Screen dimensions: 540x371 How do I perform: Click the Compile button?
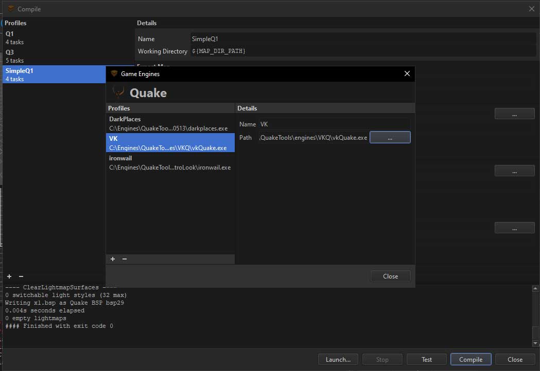click(x=471, y=359)
